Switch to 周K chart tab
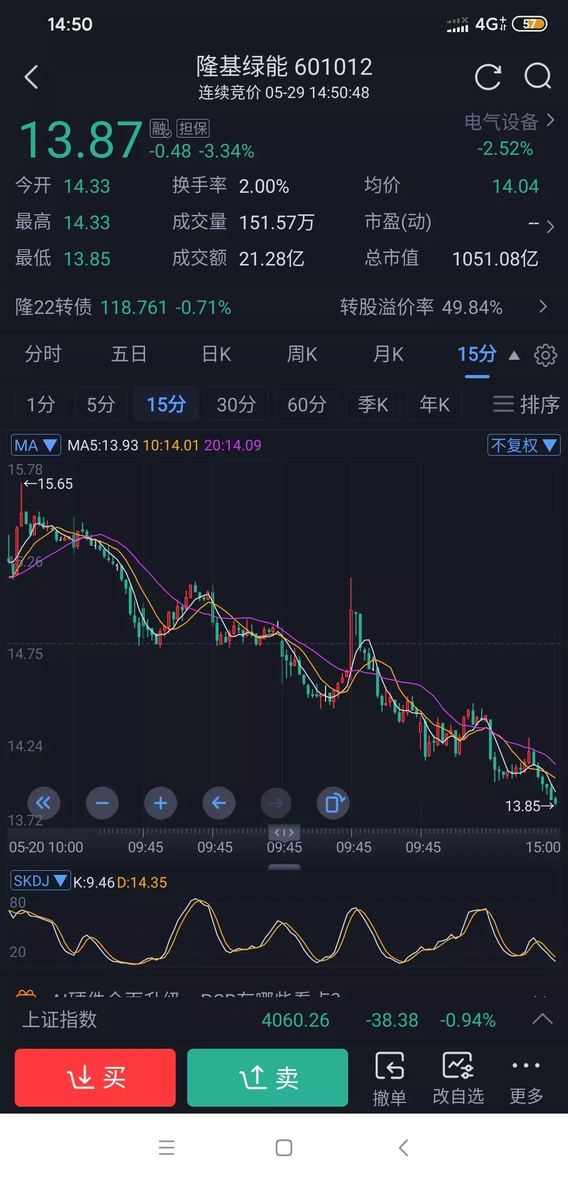 pyautogui.click(x=302, y=354)
